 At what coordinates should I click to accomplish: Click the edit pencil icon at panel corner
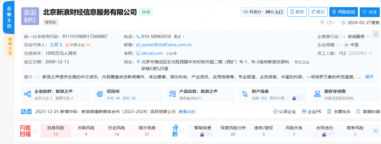(x=375, y=34)
